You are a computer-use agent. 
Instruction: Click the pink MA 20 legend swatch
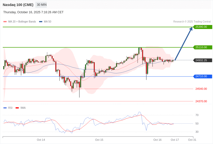pos(5,22)
